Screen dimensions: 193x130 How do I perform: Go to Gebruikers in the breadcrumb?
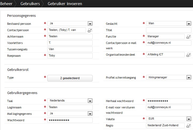30,4
